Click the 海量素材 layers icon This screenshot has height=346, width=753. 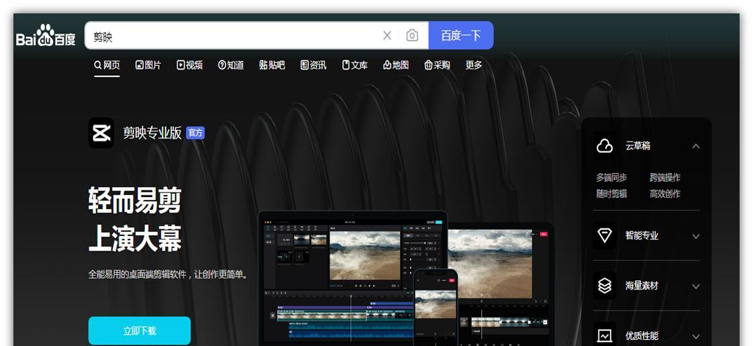point(604,286)
